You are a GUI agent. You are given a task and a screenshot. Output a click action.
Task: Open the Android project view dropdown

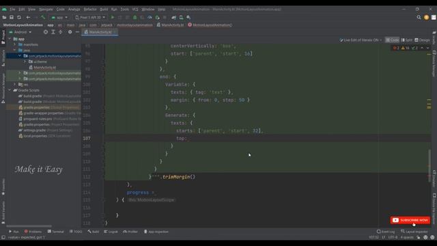(x=20, y=32)
